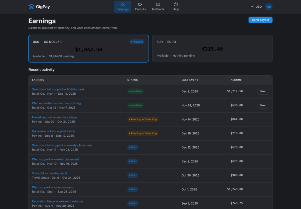Click the $748.75 amount cell
Viewport: 301px width, 209px height.
(237, 203)
